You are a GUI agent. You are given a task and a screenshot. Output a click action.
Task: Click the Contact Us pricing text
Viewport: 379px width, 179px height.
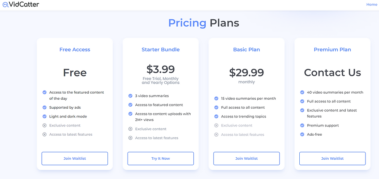click(x=332, y=72)
